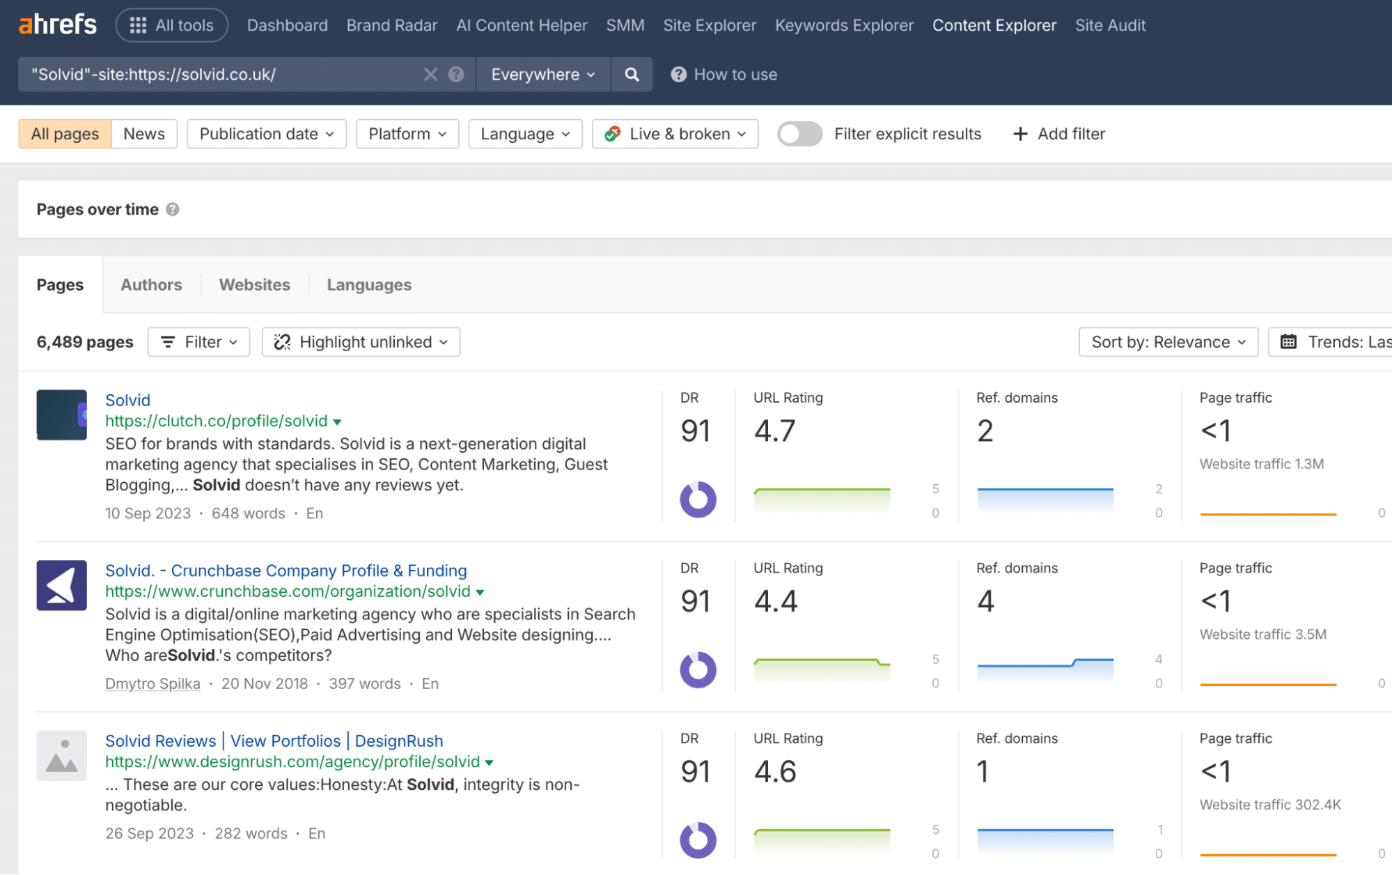Open the Solvid Reviews DesignRush title link
The height and width of the screenshot is (875, 1392).
click(274, 741)
